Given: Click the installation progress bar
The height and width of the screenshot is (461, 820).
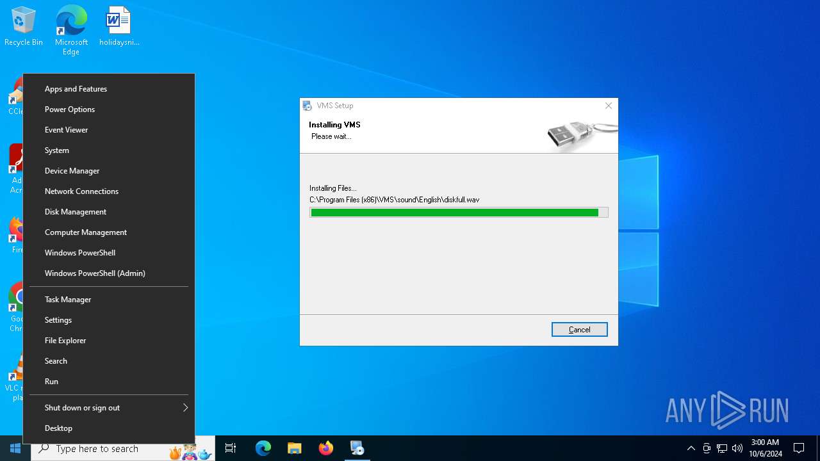Looking at the screenshot, I should click(x=459, y=213).
